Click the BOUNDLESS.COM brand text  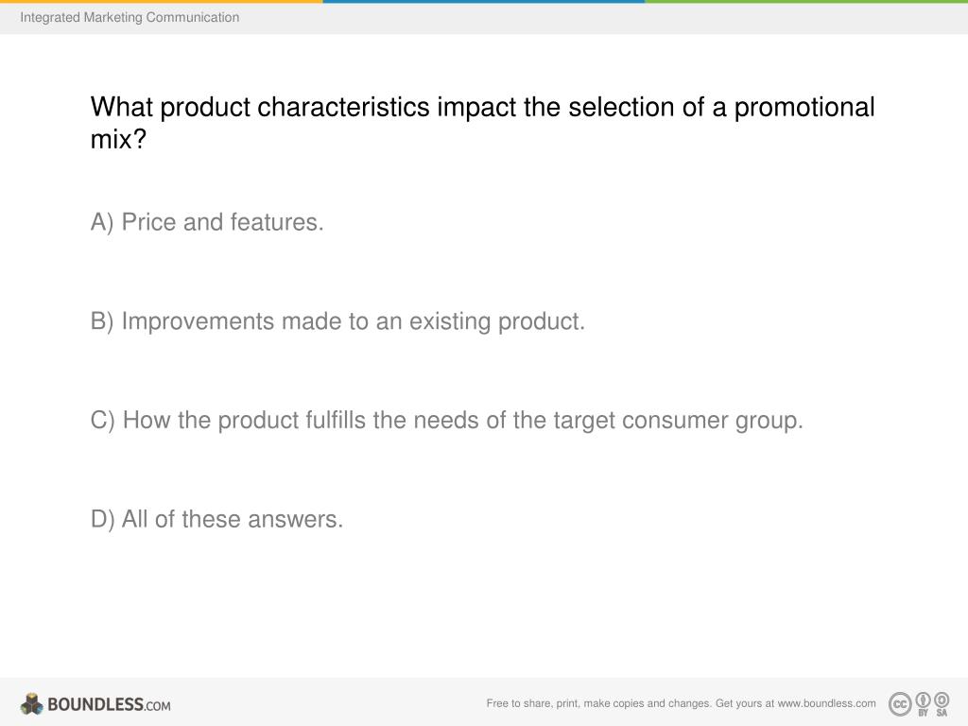[109, 704]
